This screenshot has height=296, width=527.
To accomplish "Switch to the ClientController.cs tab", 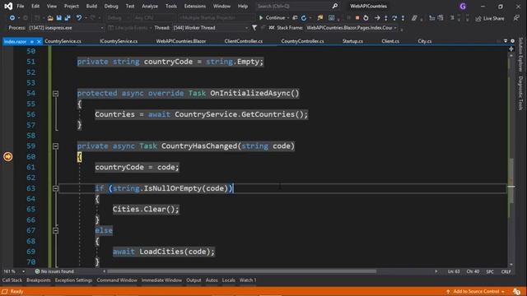I will pyautogui.click(x=244, y=41).
